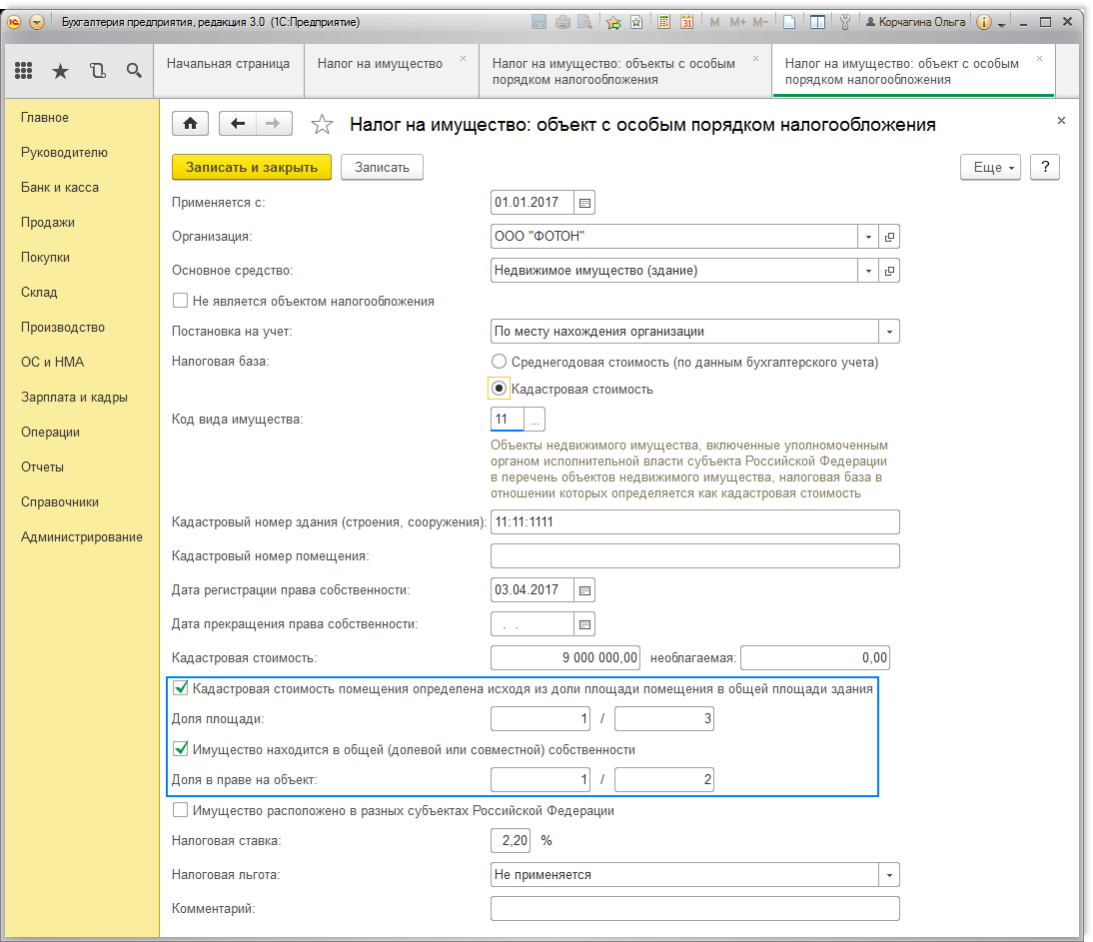Go to the home page icon button
1093x942 pixels.
point(191,124)
